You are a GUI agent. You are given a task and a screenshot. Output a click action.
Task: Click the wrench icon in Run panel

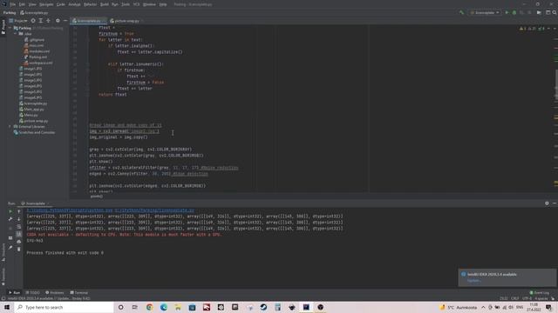click(x=10, y=219)
